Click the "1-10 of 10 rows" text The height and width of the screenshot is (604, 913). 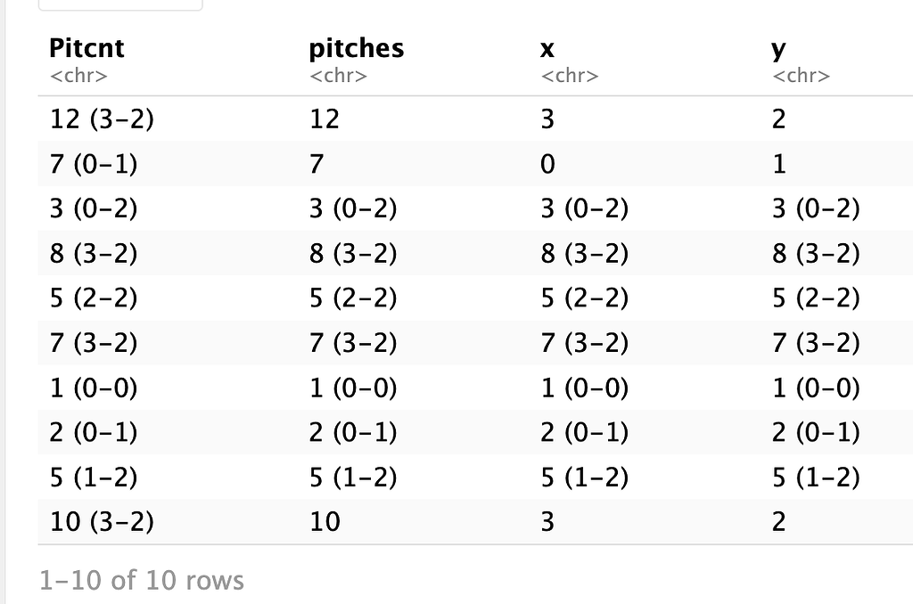pos(142,581)
